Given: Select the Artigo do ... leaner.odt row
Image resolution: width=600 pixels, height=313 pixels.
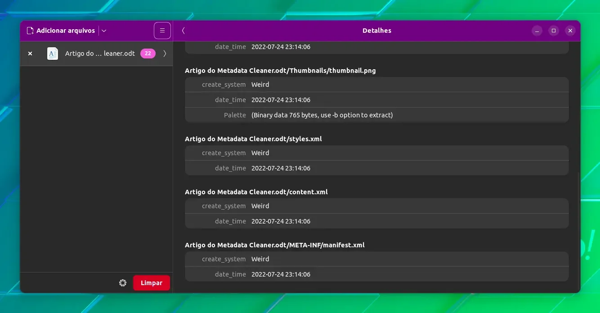Looking at the screenshot, I should tap(97, 54).
